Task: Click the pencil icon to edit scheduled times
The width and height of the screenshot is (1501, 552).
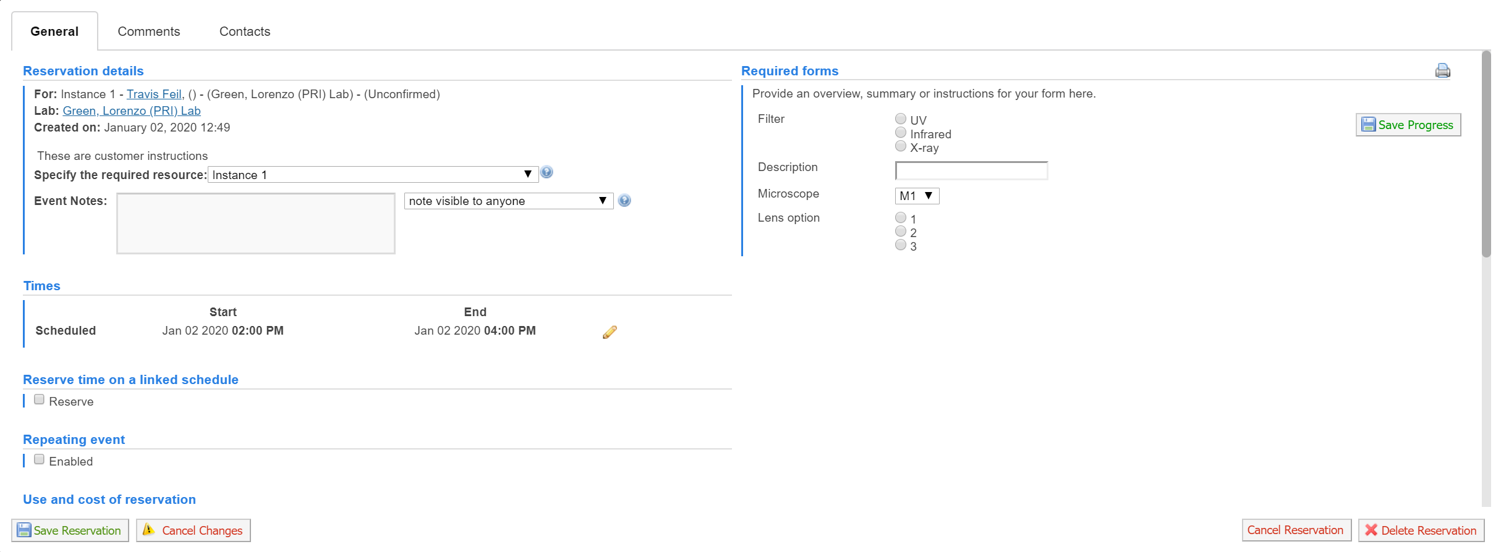Action: point(610,332)
